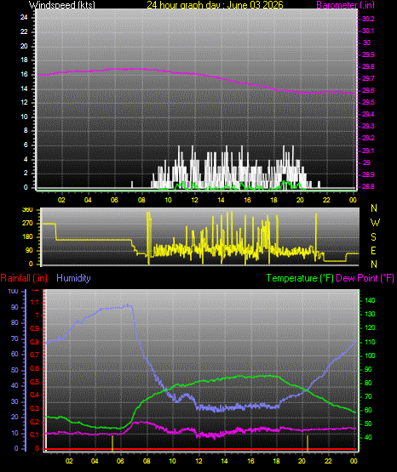Click the "Windspeed (kts)" axis label
The height and width of the screenshot is (472, 397).
62,4
